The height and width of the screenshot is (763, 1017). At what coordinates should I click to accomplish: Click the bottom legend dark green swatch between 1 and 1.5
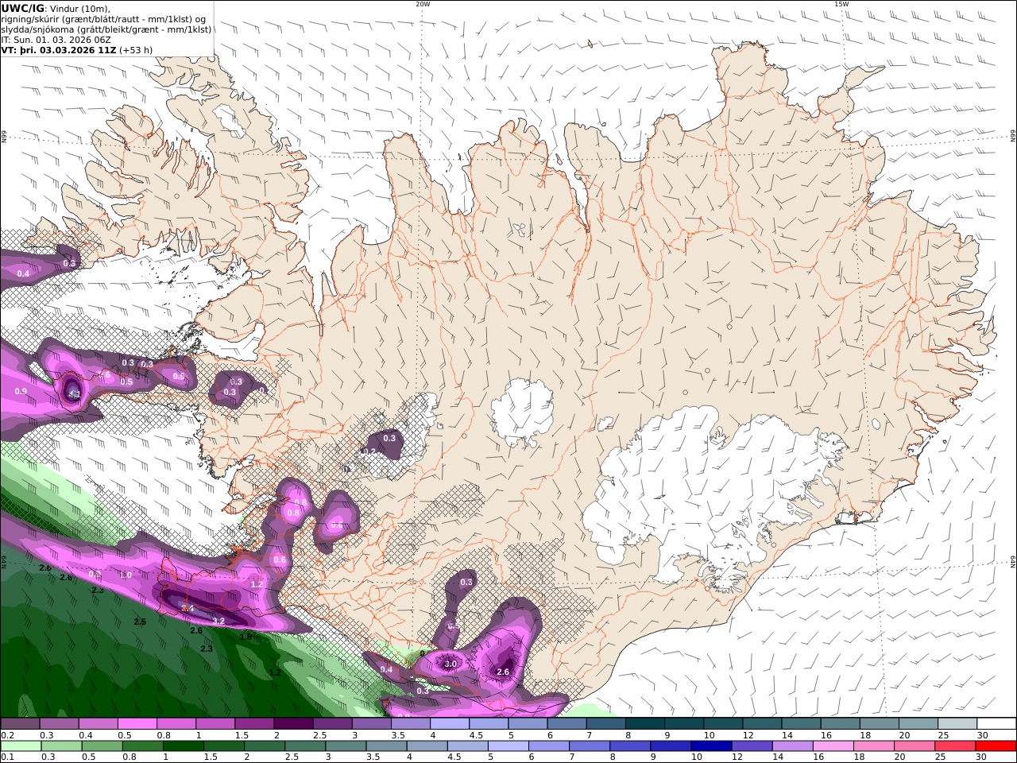pyautogui.click(x=182, y=746)
